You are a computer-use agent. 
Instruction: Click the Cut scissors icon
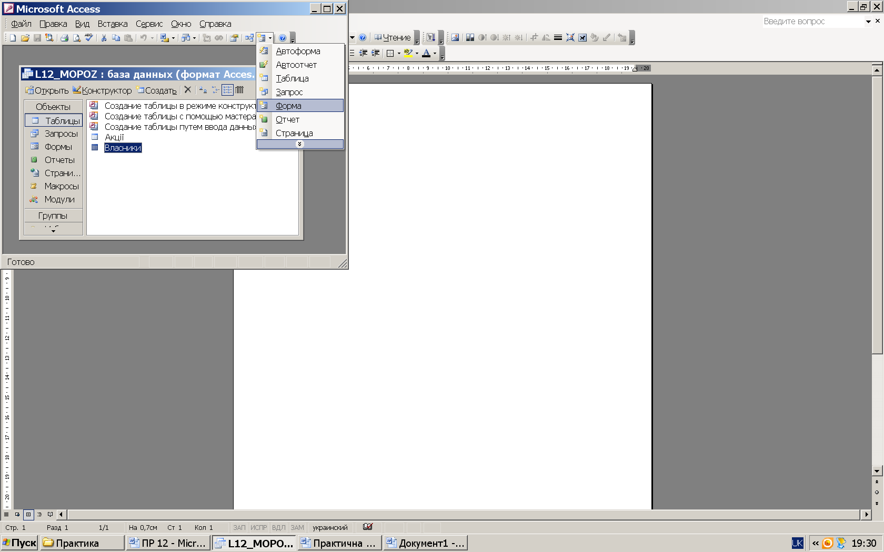pyautogui.click(x=104, y=38)
